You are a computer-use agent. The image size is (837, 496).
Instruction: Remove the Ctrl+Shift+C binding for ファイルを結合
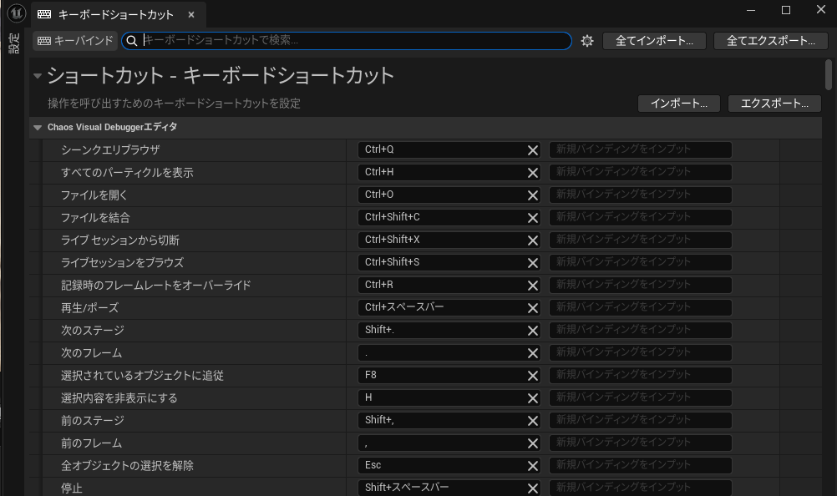[x=532, y=218]
